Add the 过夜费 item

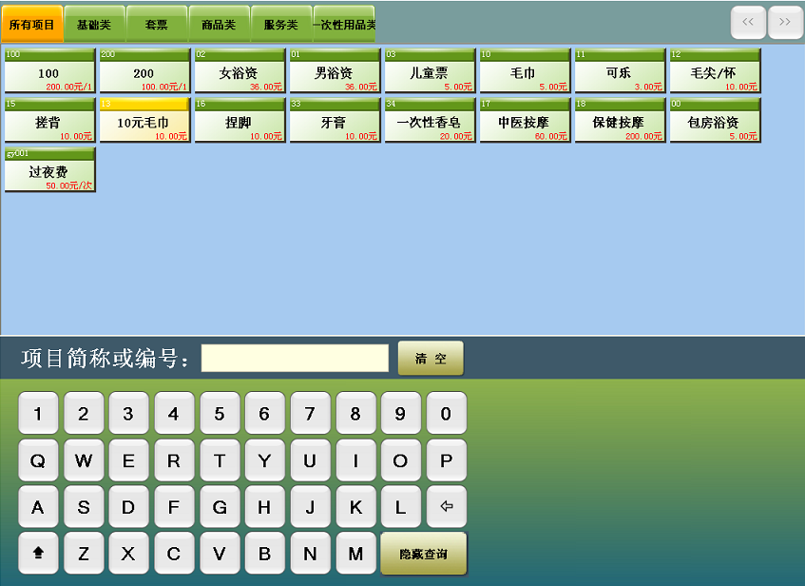[x=49, y=170]
